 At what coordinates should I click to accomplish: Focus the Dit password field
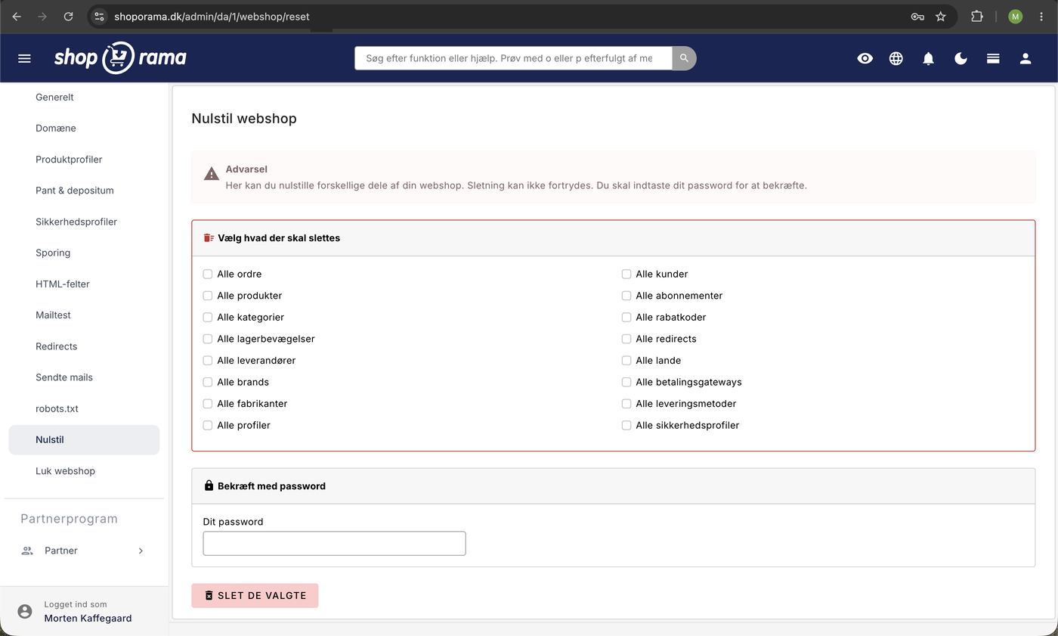tap(334, 543)
